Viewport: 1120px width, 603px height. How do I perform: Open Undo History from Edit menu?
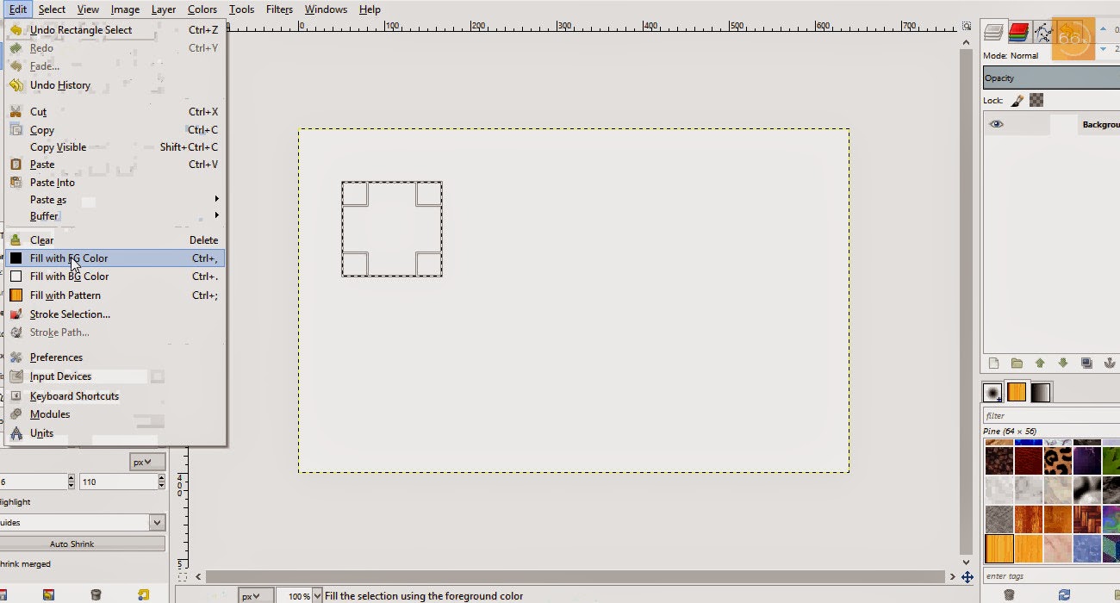pos(114,85)
